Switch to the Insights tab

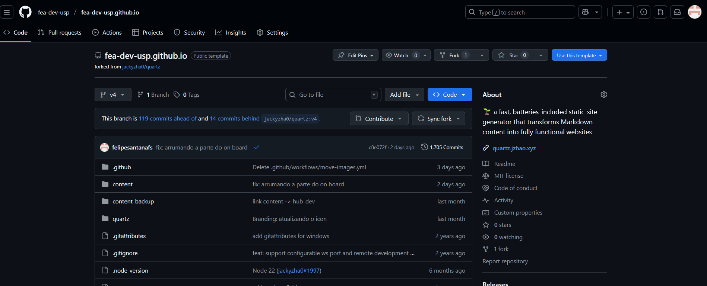(231, 33)
